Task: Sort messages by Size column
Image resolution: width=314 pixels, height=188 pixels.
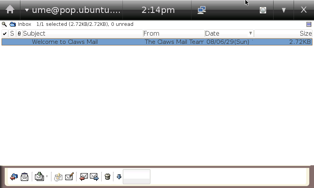Action: 283,34
